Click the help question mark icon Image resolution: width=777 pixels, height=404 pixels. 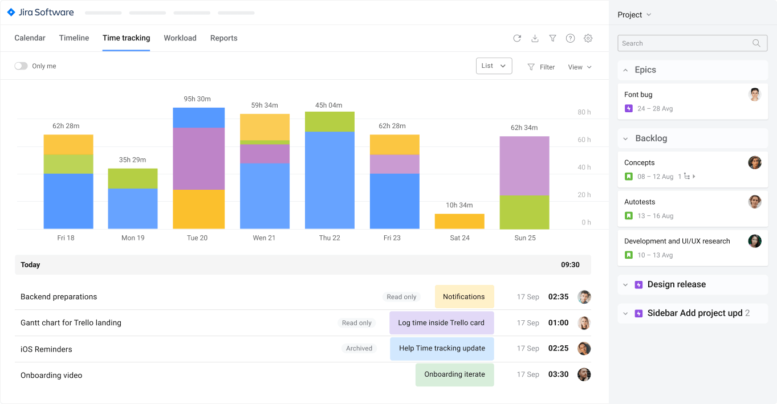pyautogui.click(x=570, y=38)
